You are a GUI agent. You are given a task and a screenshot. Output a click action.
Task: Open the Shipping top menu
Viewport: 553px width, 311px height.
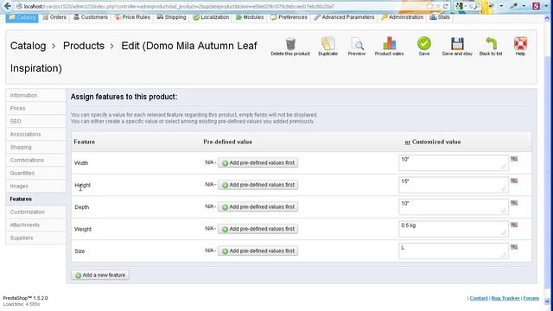click(171, 17)
